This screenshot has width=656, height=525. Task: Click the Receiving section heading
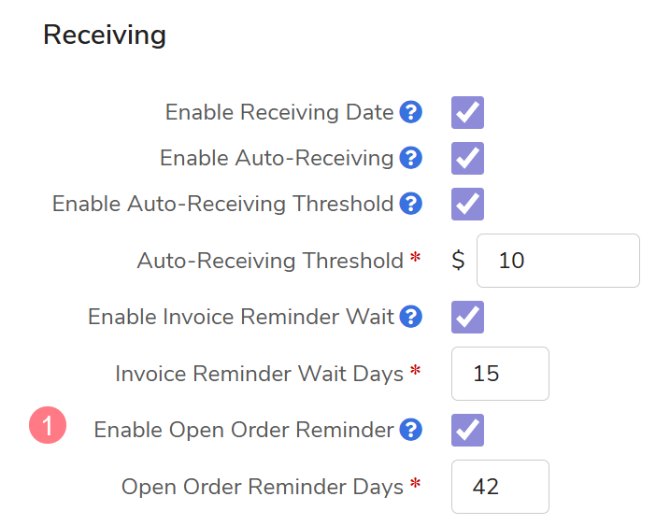(105, 35)
